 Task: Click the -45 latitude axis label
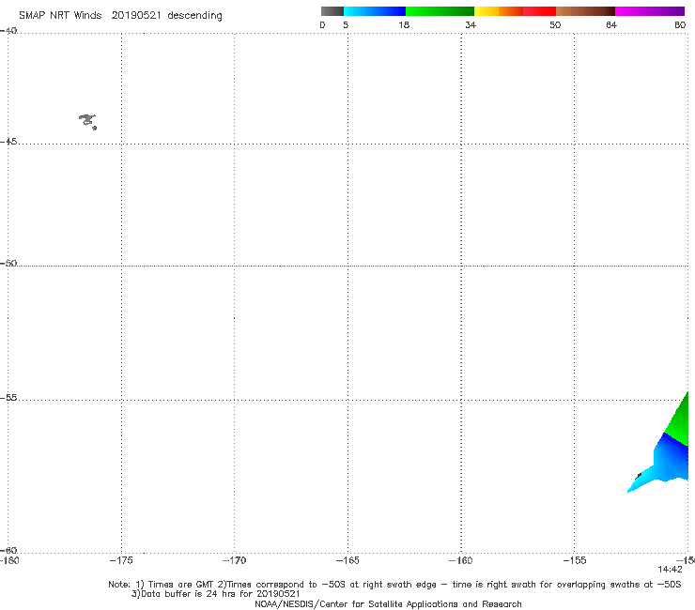(x=8, y=142)
